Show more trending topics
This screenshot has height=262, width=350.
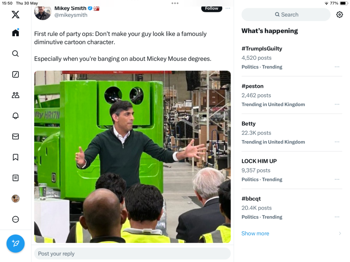point(255,234)
